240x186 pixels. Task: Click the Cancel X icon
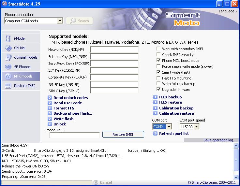click(96, 182)
